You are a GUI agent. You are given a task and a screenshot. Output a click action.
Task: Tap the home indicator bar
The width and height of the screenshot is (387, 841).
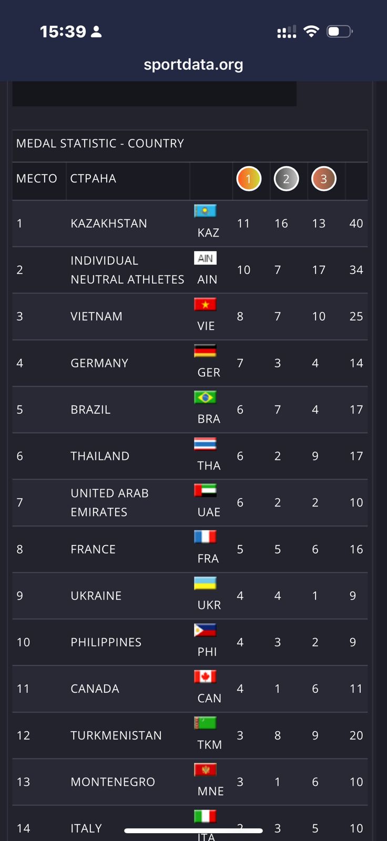pos(193,831)
